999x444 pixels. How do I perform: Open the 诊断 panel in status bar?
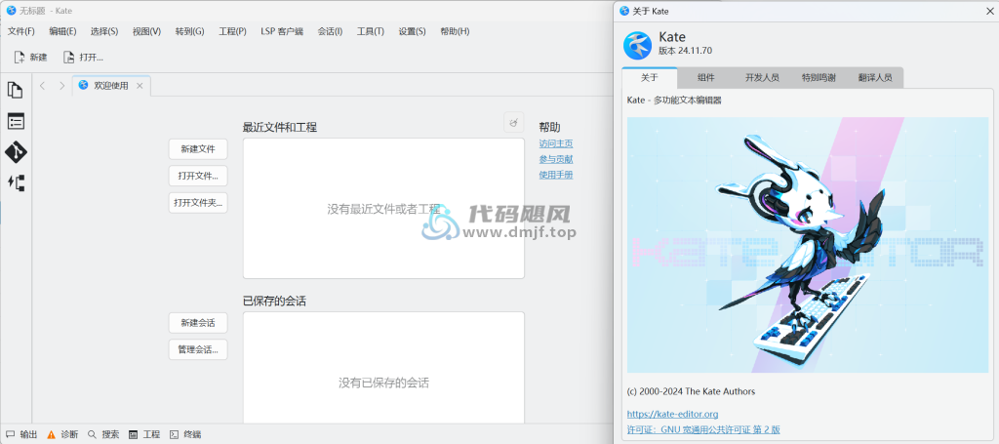[x=62, y=434]
